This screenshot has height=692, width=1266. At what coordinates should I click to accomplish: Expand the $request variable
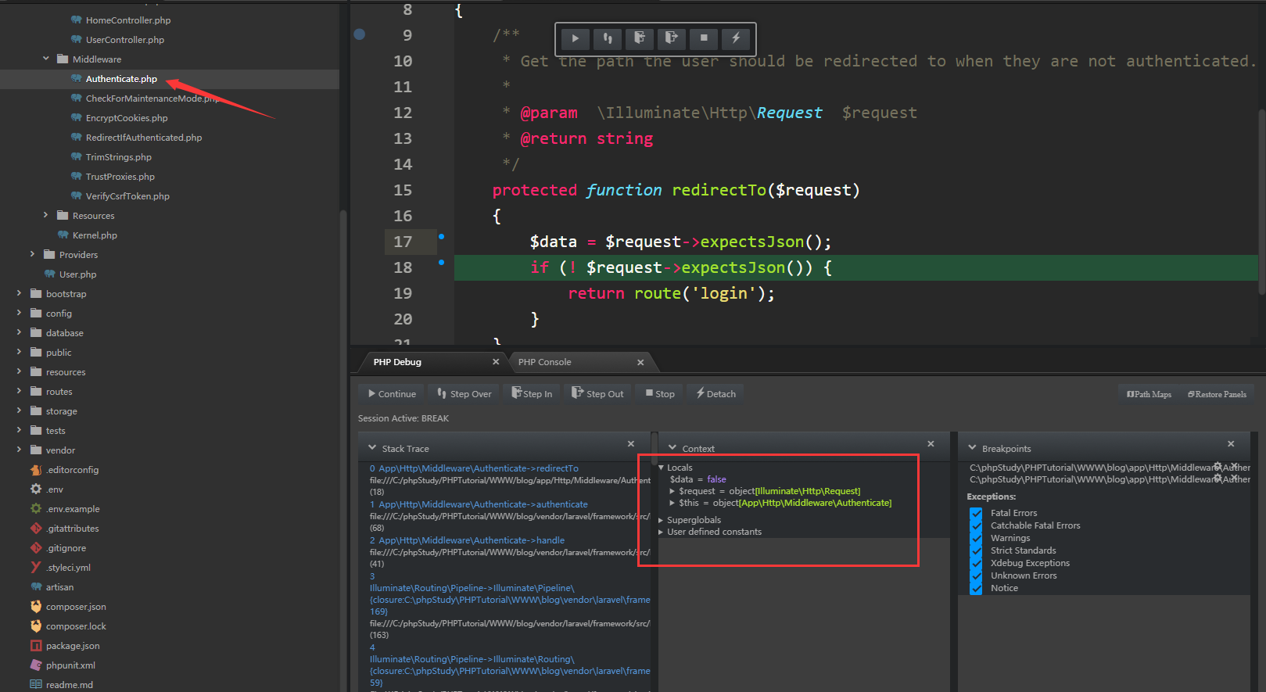tap(672, 491)
